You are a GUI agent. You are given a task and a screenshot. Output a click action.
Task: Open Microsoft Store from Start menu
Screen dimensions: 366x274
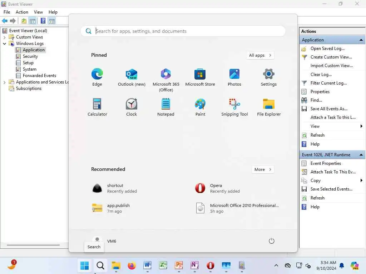pos(200,77)
